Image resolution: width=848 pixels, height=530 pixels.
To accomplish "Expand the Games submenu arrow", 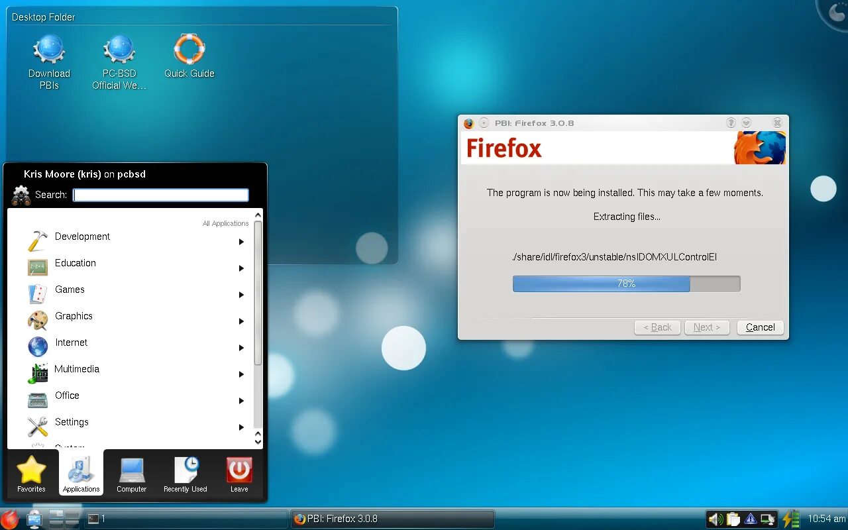I will point(242,295).
